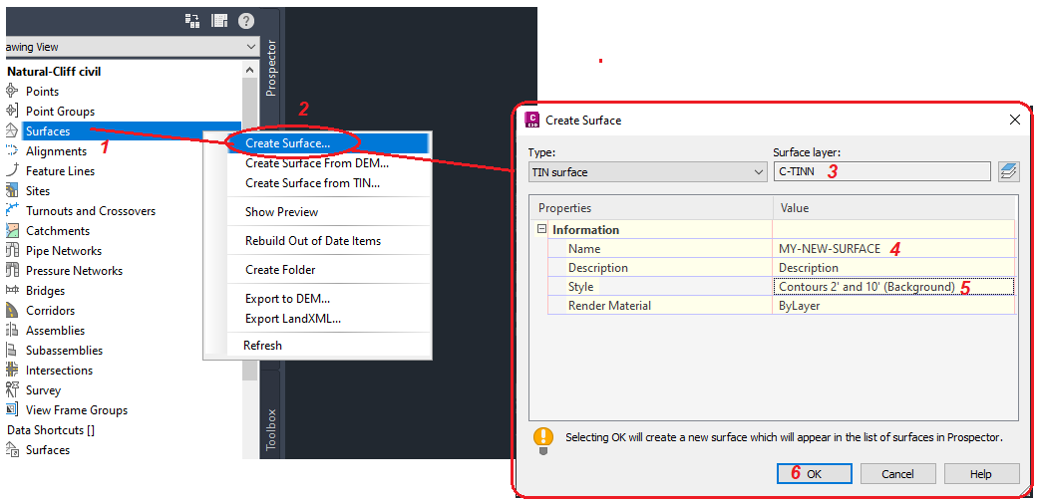The image size is (1039, 502).
Task: Choose Create Surface From DEM...
Action: tap(317, 163)
